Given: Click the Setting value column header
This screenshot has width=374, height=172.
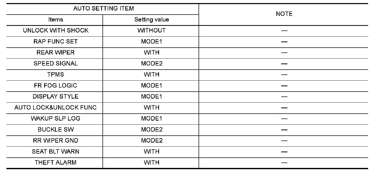Looking at the screenshot, I should [152, 20].
